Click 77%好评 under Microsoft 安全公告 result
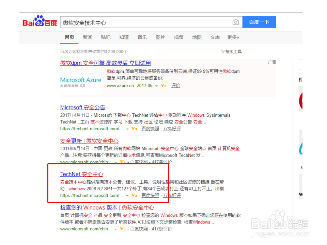Image resolution: width=327 pixels, height=245 pixels. (x=172, y=129)
